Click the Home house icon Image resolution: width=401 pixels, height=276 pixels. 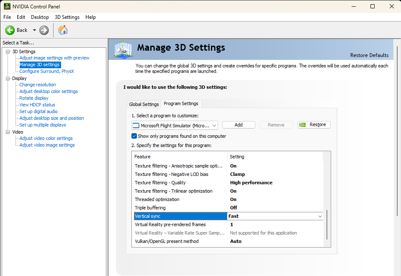pos(63,30)
